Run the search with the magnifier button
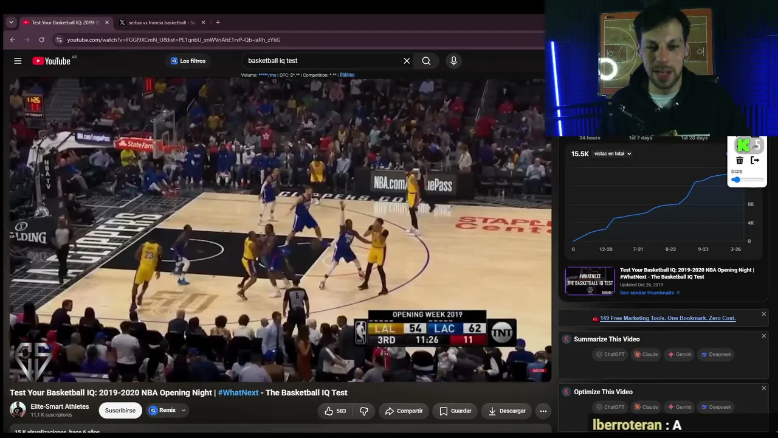Viewport: 778px width, 438px height. pyautogui.click(x=426, y=61)
